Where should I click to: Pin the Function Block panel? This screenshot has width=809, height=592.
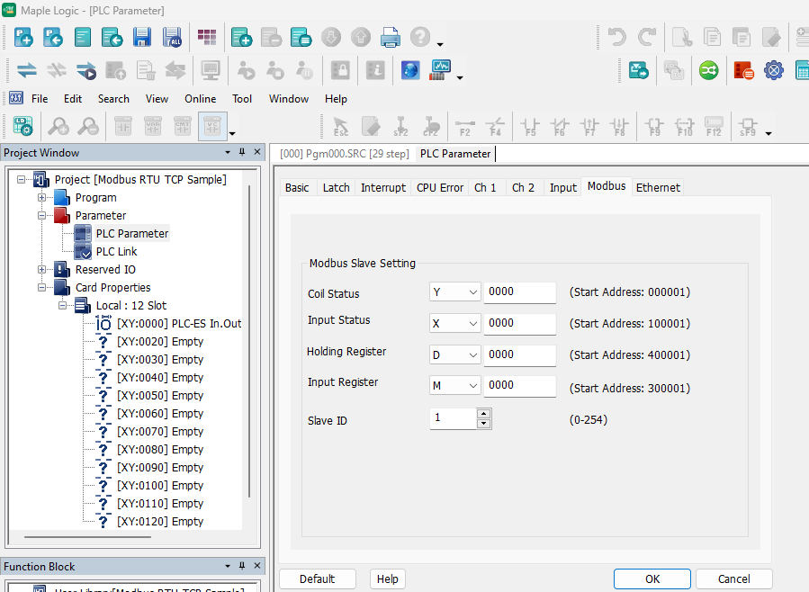[242, 566]
